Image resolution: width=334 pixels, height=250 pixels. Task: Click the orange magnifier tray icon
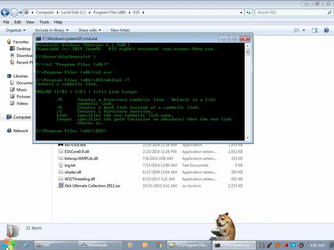[x=277, y=245]
